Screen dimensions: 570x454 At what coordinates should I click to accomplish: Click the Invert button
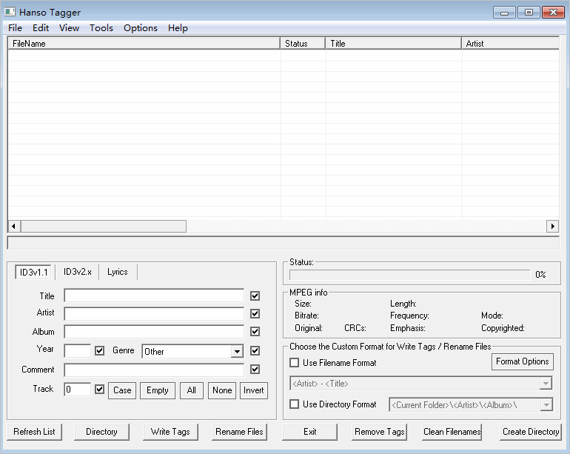point(254,390)
